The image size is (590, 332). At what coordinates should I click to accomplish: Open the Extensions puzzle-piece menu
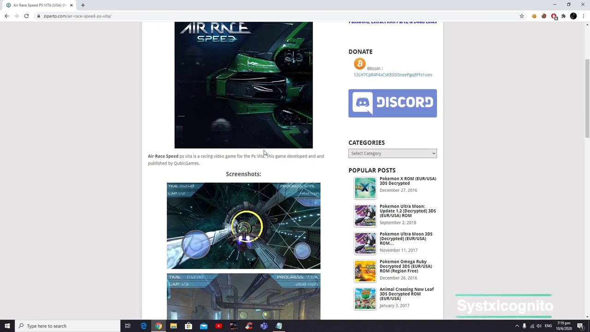[x=563, y=16]
